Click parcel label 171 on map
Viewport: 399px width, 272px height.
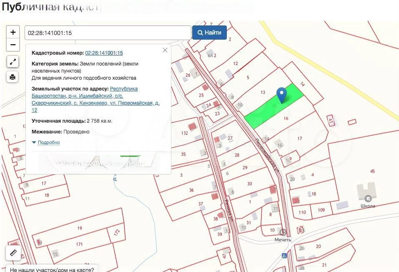click(79, 244)
